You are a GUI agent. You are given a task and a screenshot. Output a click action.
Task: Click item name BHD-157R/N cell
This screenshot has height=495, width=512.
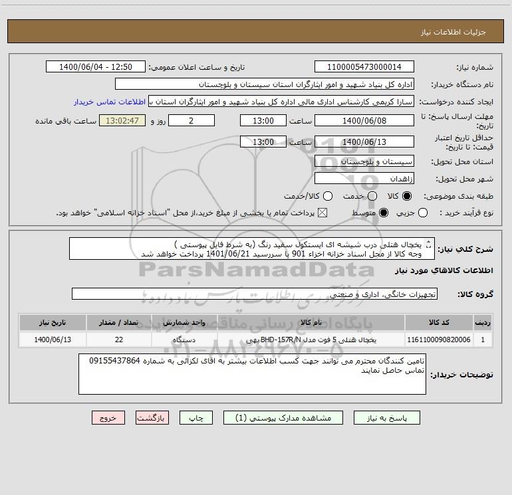pyautogui.click(x=311, y=340)
